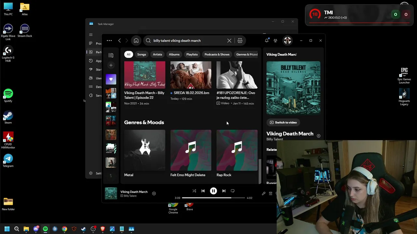Collapse Your Library sidebar icon
Screen dimensions: 417x234
click(x=111, y=55)
